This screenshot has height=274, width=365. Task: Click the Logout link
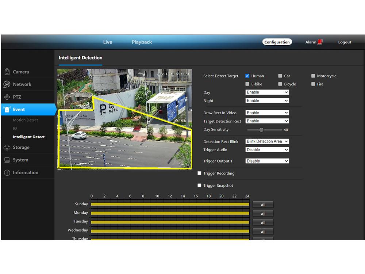[345, 42]
